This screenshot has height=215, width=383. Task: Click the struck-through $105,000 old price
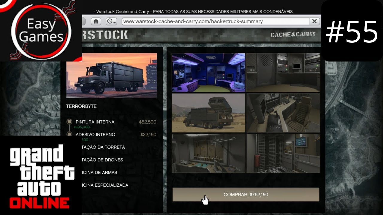[x=82, y=127]
